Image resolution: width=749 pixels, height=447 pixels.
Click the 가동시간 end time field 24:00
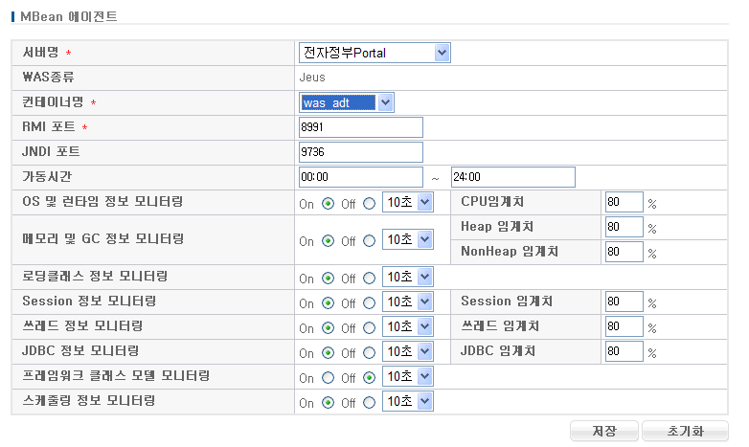(x=512, y=177)
